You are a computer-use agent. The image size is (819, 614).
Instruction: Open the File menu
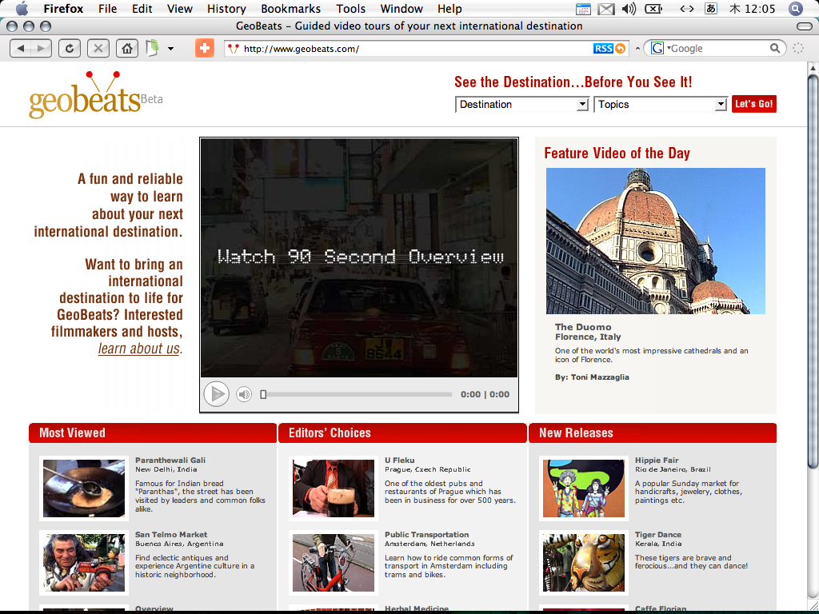(x=108, y=9)
